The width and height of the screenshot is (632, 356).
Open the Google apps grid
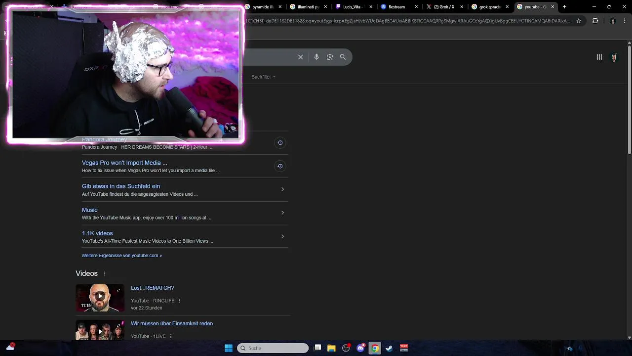coord(599,57)
